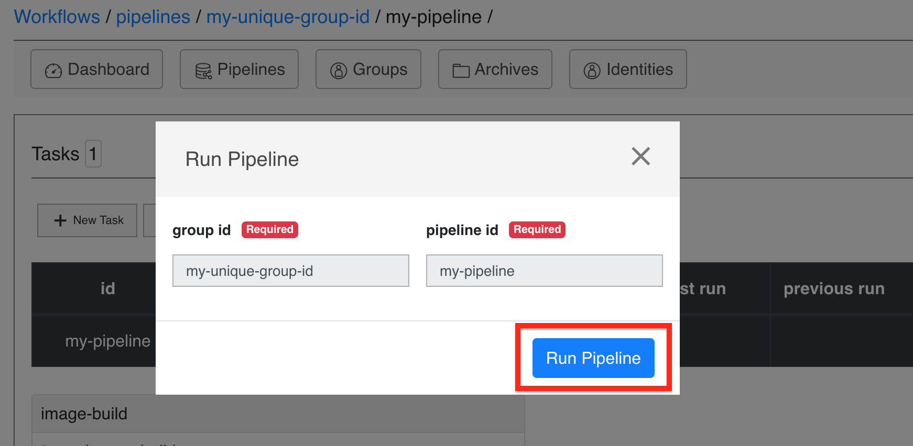Select the Tasks tab heading
The width and height of the screenshot is (913, 446).
tap(56, 154)
